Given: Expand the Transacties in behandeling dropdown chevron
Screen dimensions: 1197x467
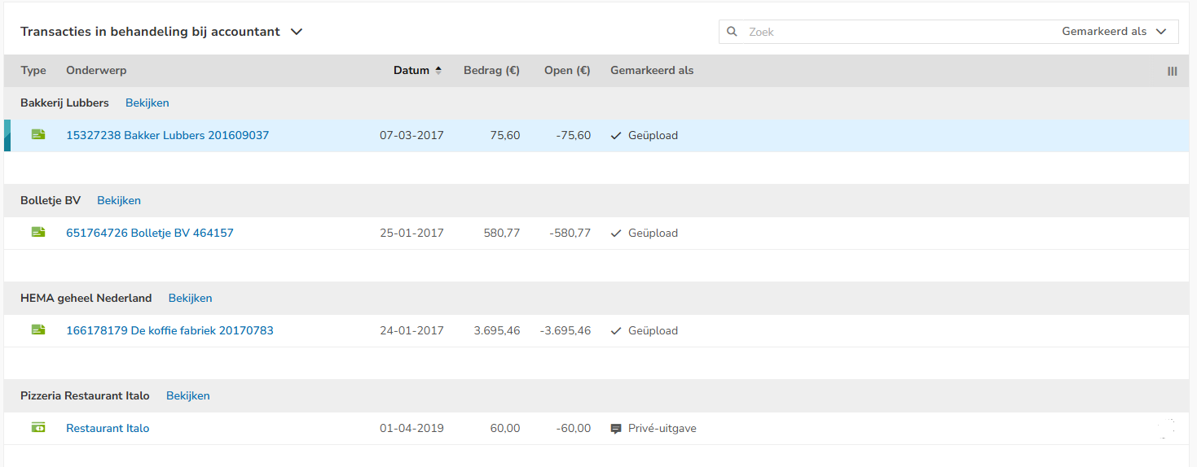Looking at the screenshot, I should pyautogui.click(x=297, y=32).
